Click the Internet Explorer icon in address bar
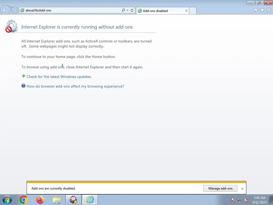The image size is (273, 205). [x=22, y=10]
